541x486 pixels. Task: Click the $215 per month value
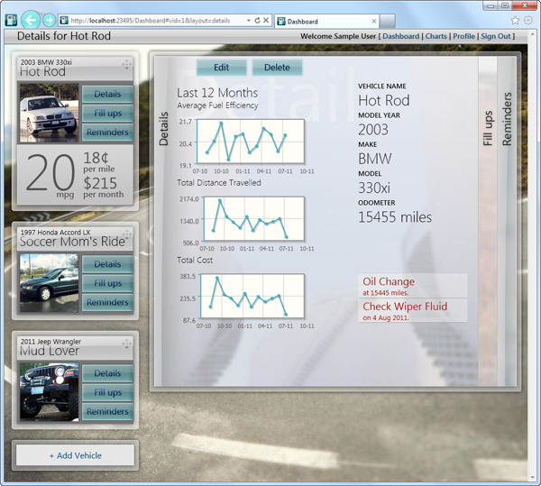tap(103, 188)
